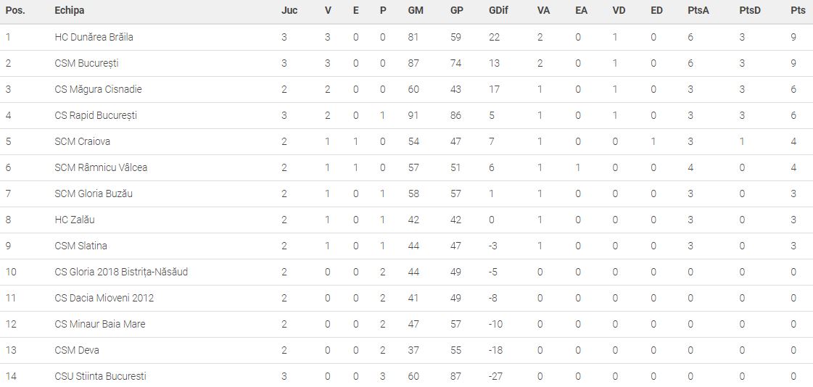
Task: Click the Pos. column header
Action: [x=15, y=11]
